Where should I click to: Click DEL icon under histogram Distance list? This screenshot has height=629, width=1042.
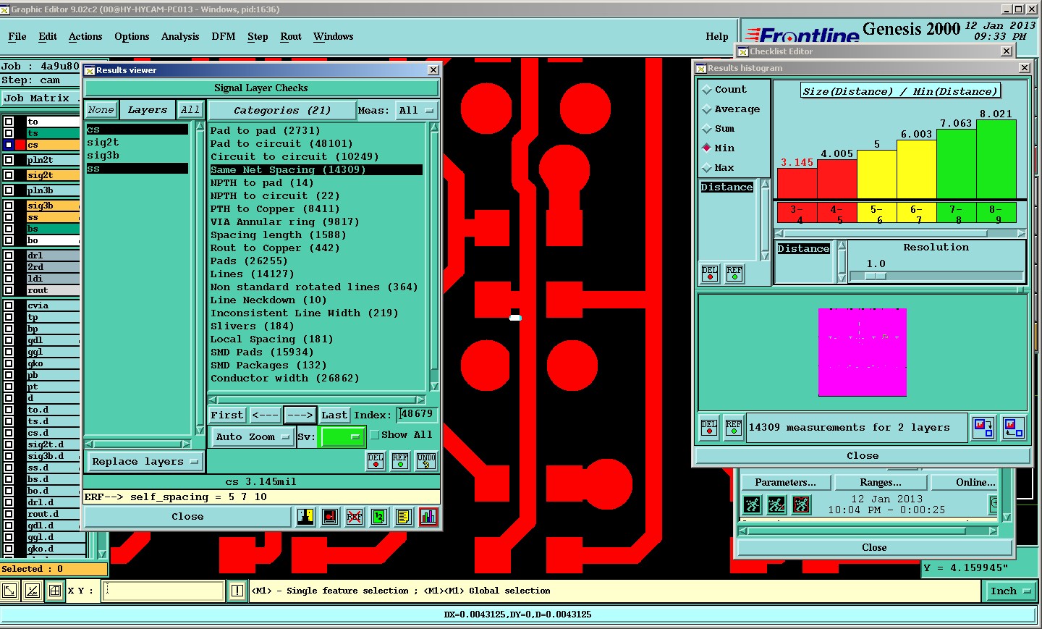click(710, 274)
